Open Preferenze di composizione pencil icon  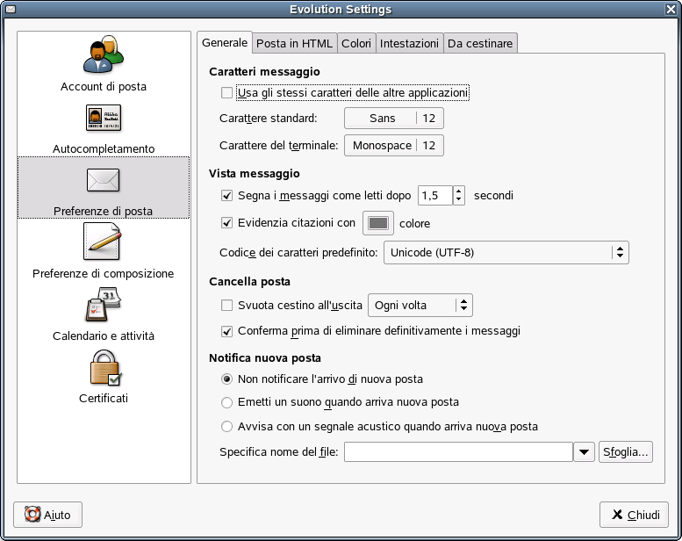[103, 242]
